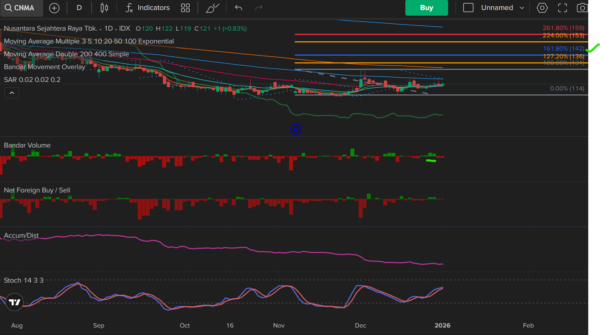The image size is (600, 335).
Task: Open chart settings hexagon icon
Action: (542, 8)
